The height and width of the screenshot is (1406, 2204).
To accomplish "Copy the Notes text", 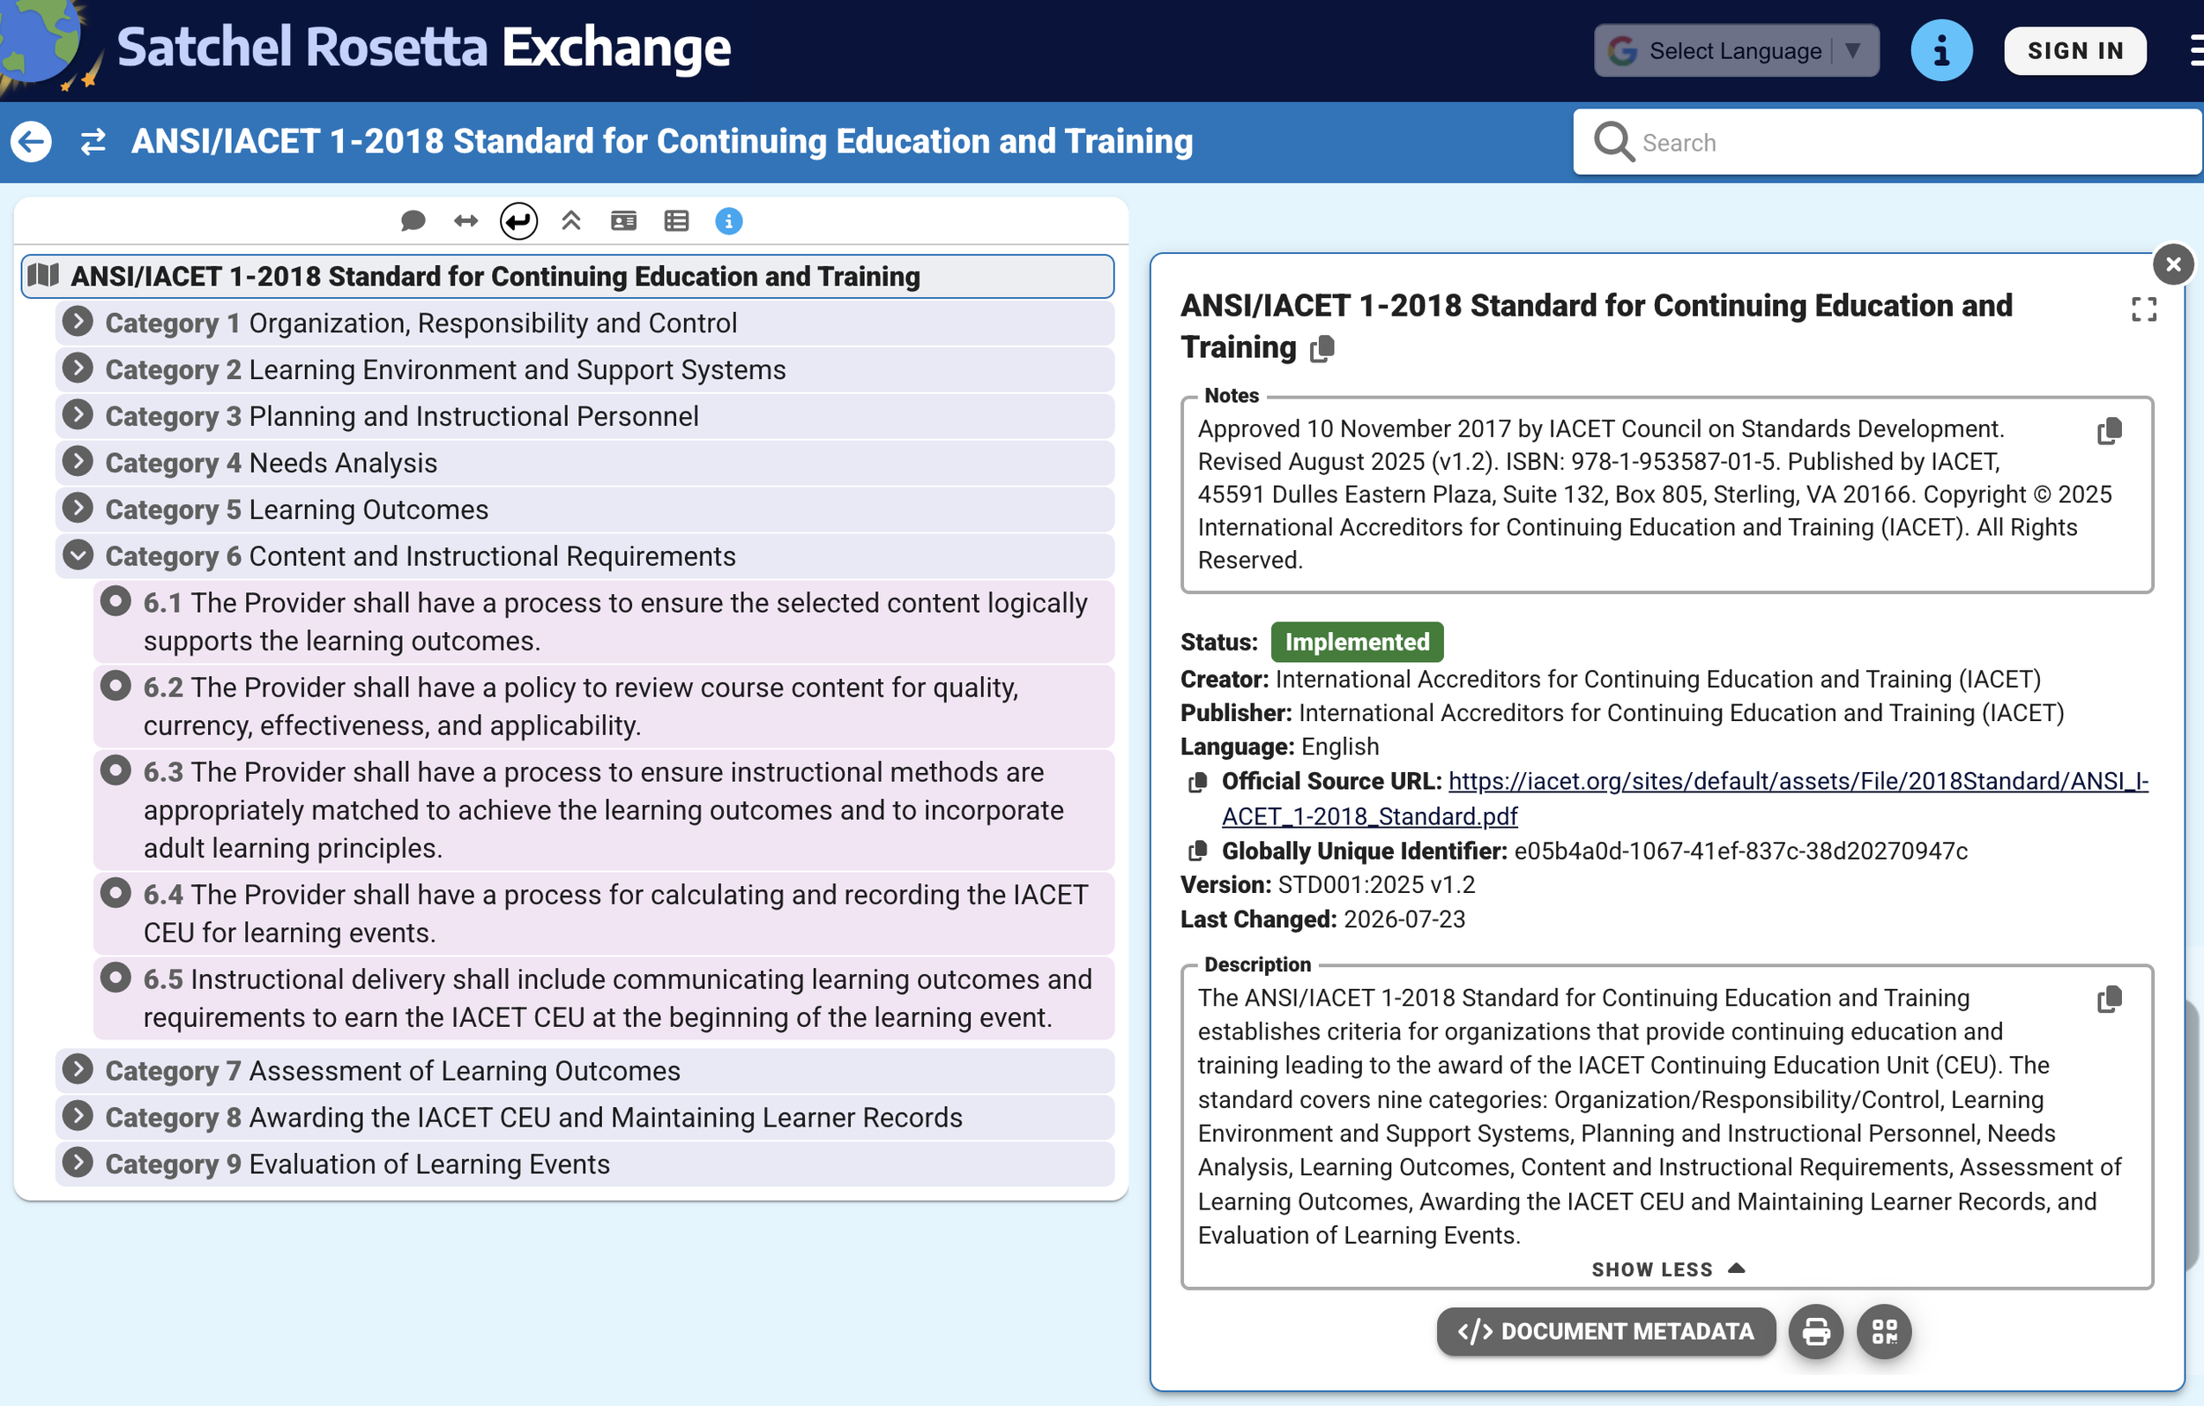I will tap(2110, 430).
